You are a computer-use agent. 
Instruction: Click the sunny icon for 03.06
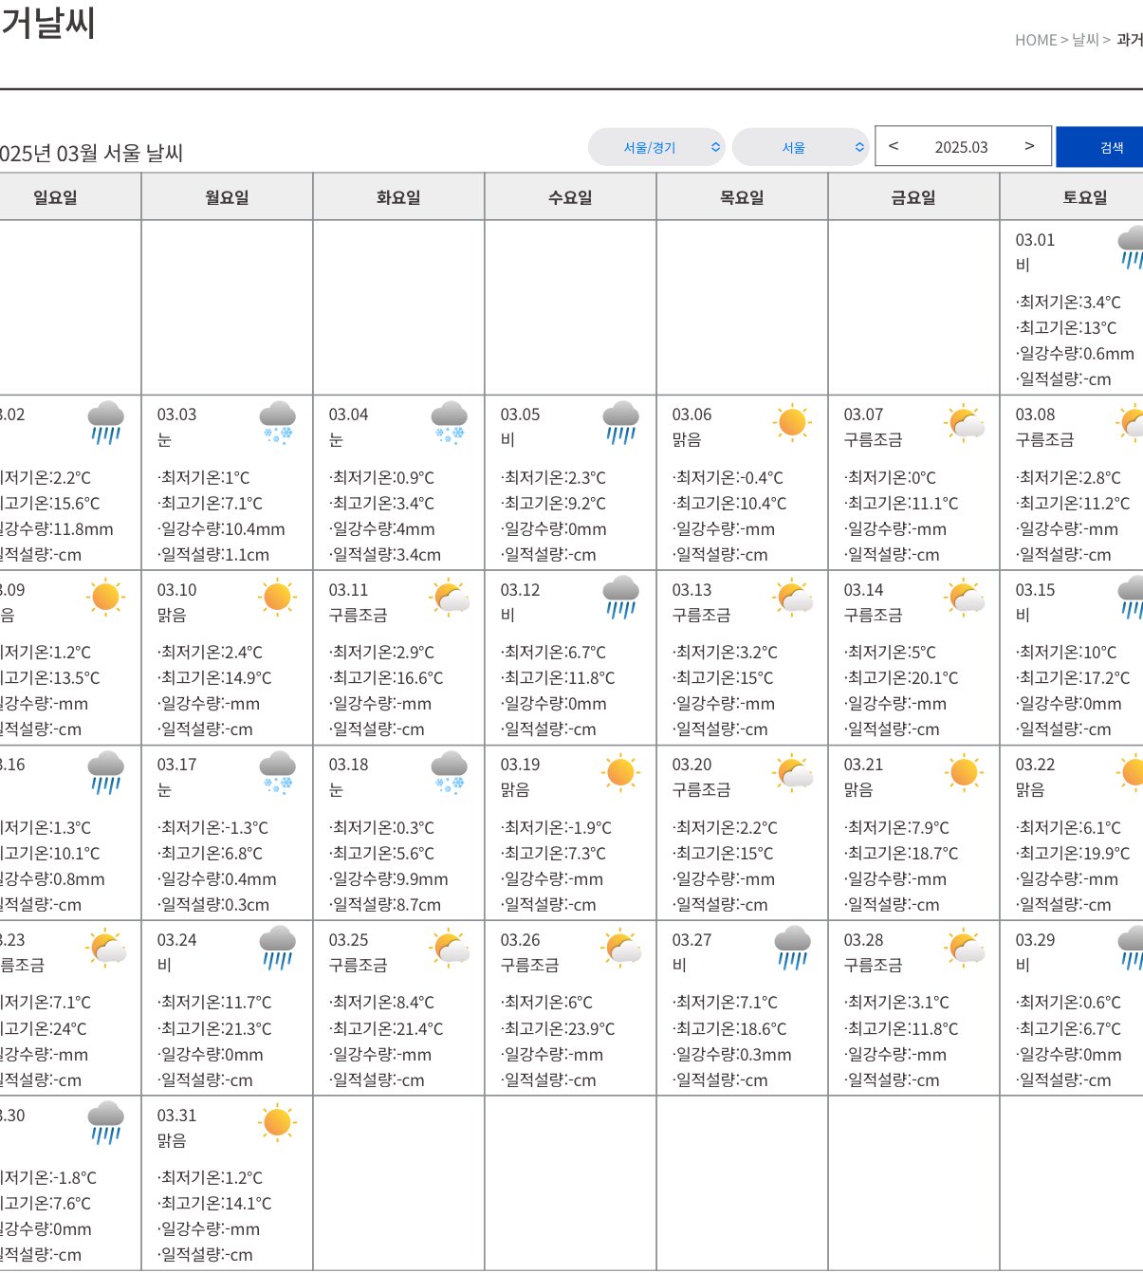[792, 422]
